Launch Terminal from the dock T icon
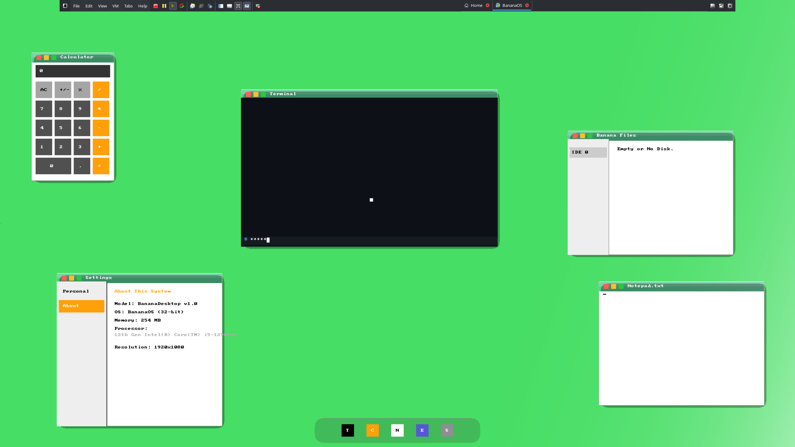The height and width of the screenshot is (447, 795). point(348,430)
